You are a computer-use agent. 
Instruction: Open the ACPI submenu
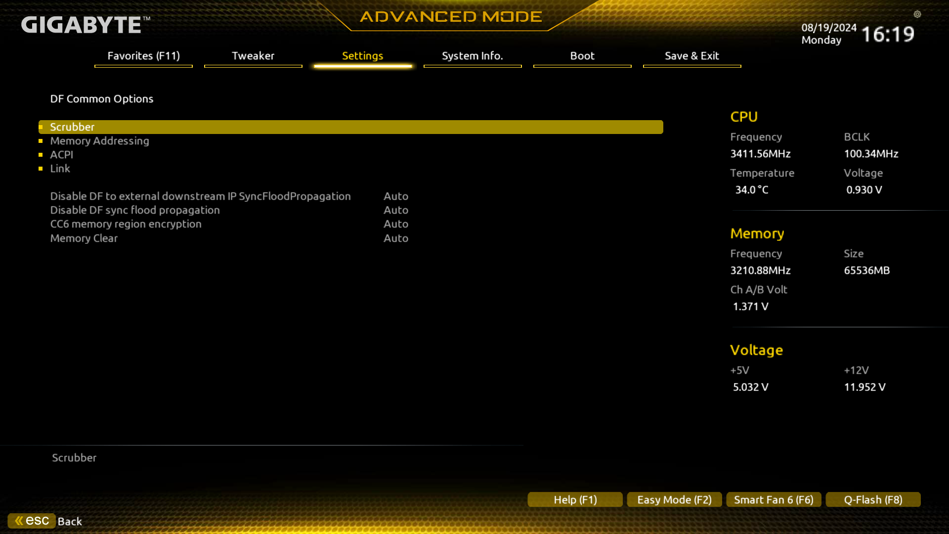(x=61, y=155)
